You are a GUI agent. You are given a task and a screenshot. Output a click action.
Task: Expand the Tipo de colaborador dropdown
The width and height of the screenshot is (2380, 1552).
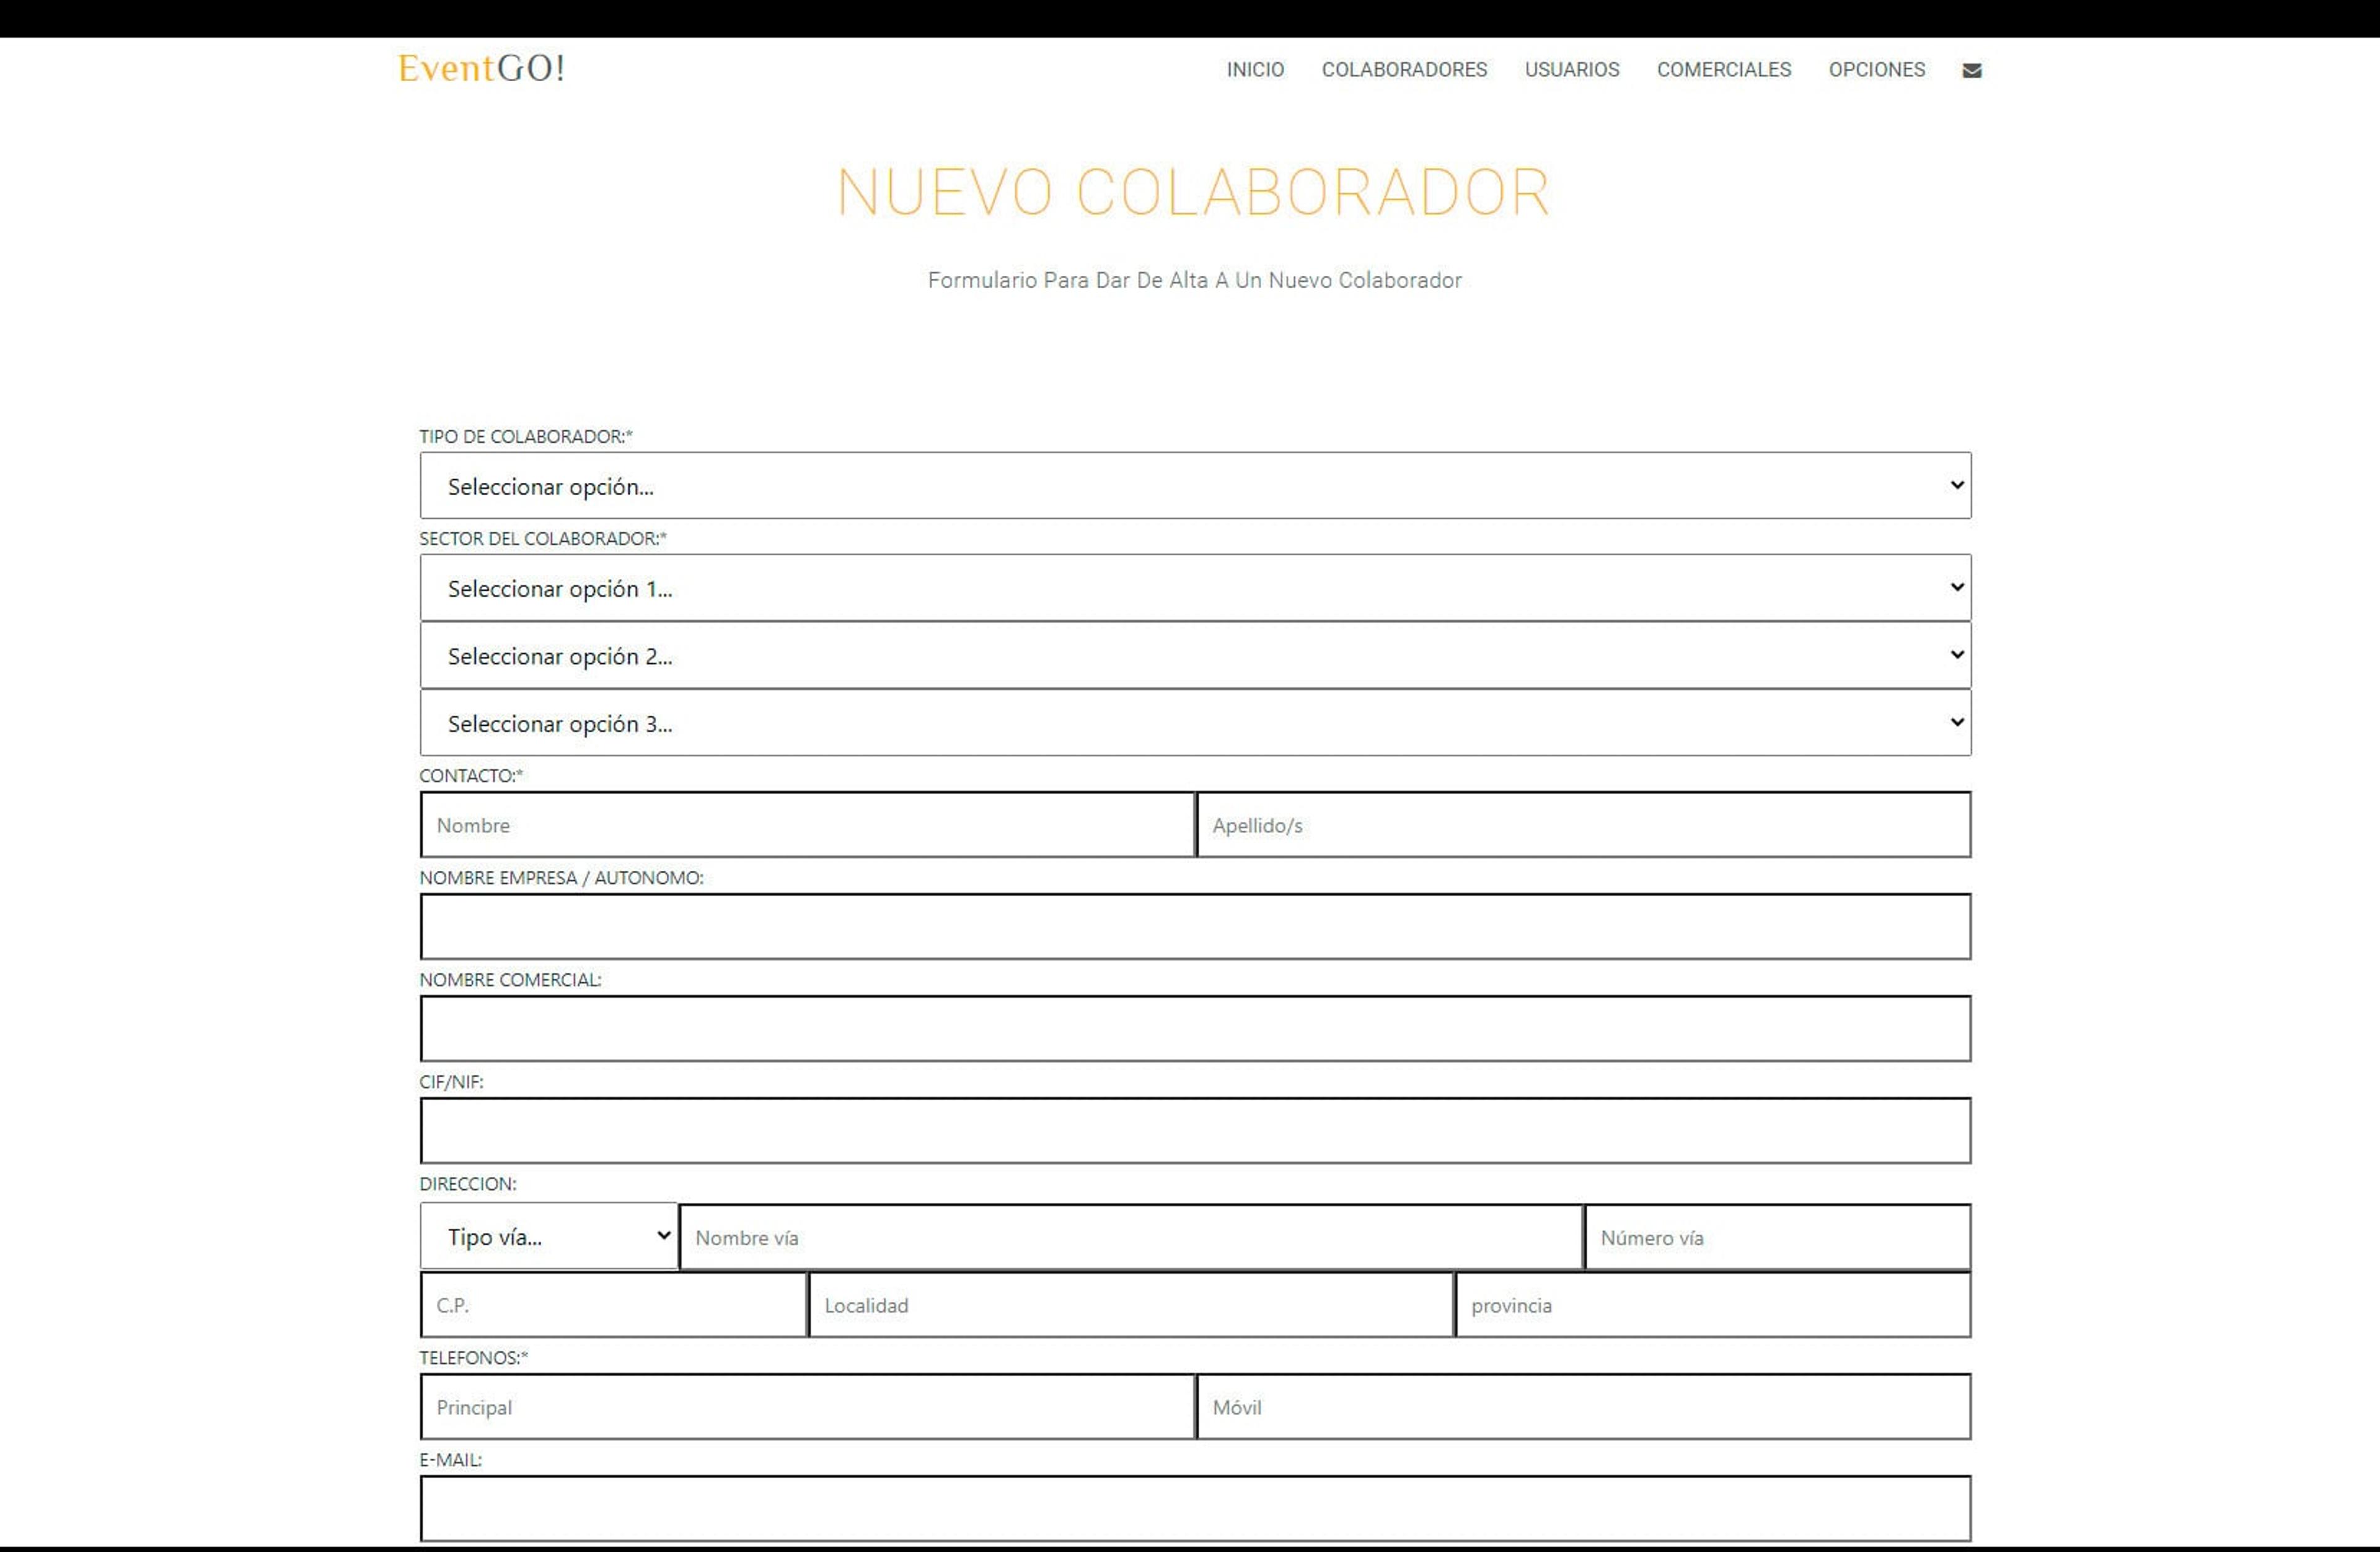1195,485
